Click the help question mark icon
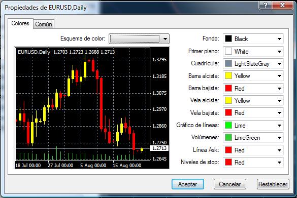Screen dimensions: 297x198 266,5
